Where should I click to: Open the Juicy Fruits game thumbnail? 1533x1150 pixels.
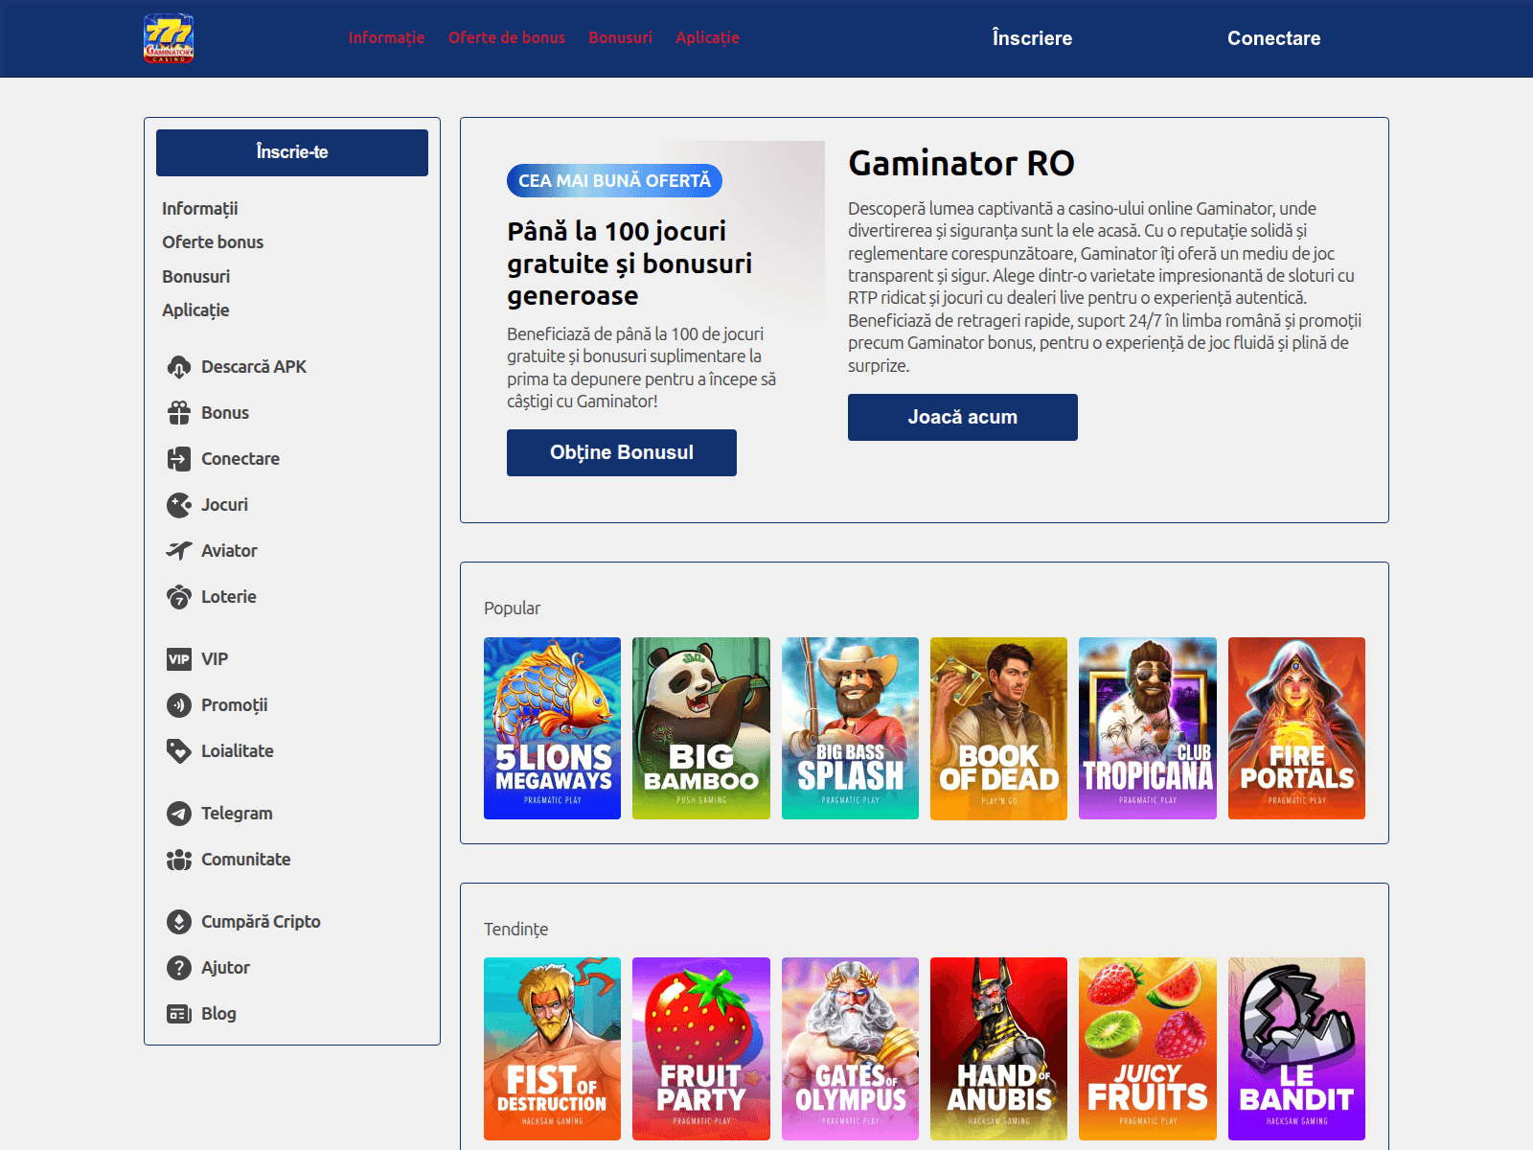point(1148,1048)
